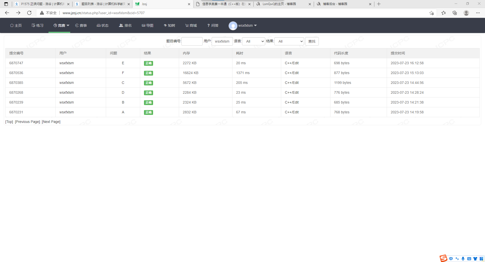Click the [Top] pagination link
The height and width of the screenshot is (262, 485).
click(9, 122)
